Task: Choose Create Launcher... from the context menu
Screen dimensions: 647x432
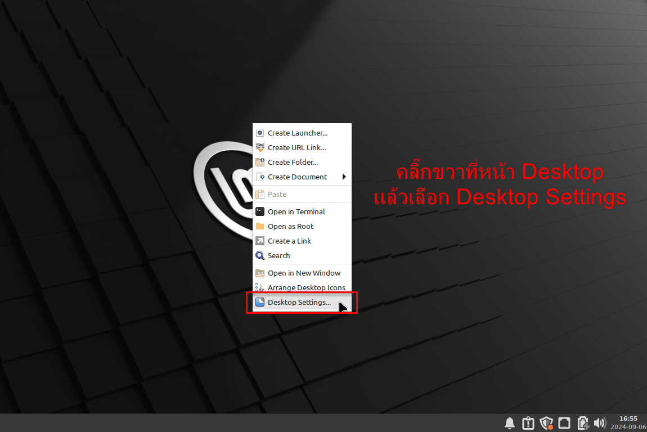Action: click(302, 133)
